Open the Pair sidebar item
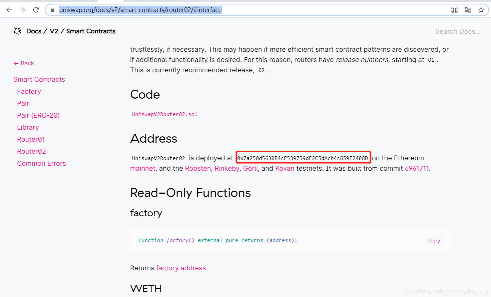The image size is (491, 297). pyautogui.click(x=23, y=103)
